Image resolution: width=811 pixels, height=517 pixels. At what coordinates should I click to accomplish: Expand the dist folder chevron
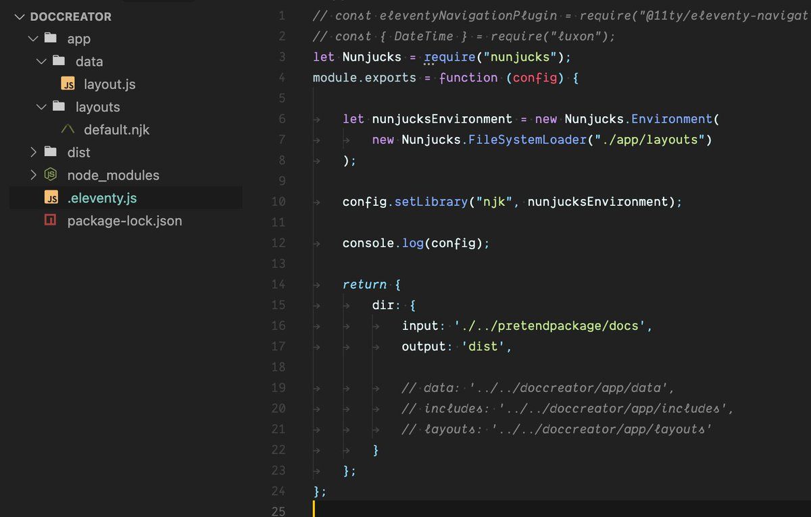33,153
